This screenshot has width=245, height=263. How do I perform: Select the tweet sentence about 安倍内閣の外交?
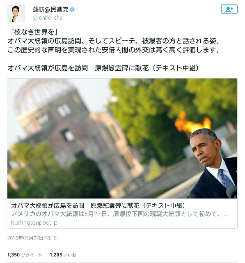point(114,50)
